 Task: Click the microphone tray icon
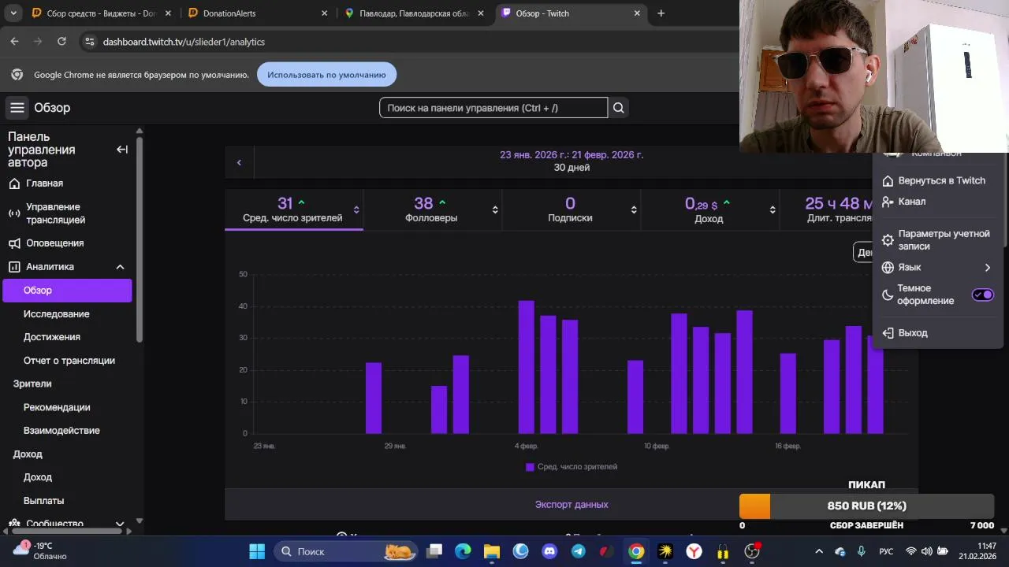pyautogui.click(x=862, y=551)
